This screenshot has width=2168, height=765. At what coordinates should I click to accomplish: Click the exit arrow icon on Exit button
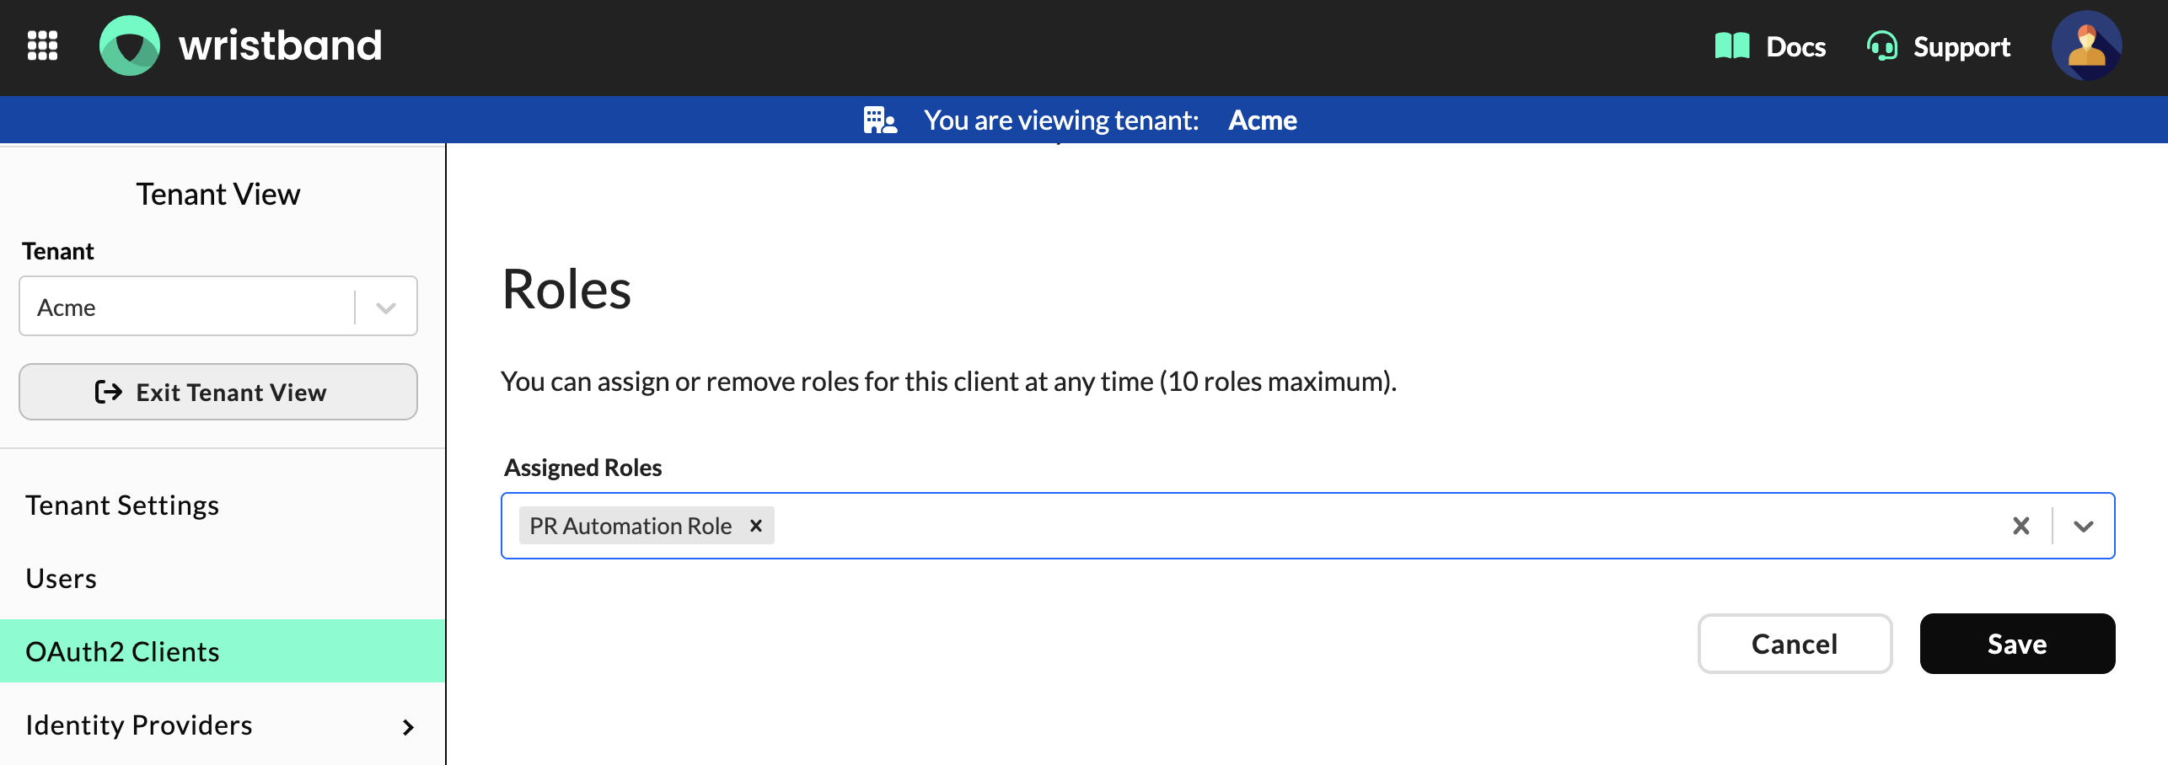(x=109, y=392)
